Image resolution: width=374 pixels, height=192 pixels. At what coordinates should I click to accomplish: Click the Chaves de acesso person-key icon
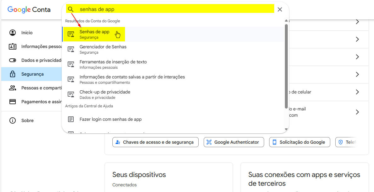point(118,142)
